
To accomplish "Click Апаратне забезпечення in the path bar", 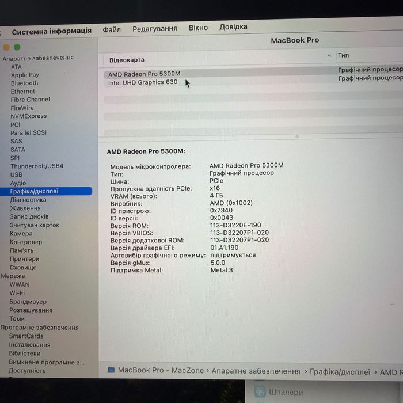I will pos(256,371).
